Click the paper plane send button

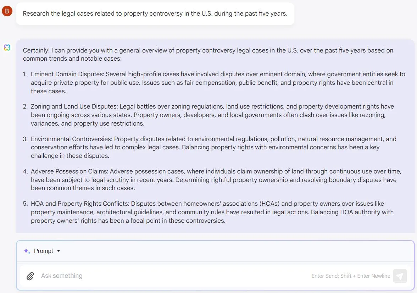pyautogui.click(x=400, y=276)
